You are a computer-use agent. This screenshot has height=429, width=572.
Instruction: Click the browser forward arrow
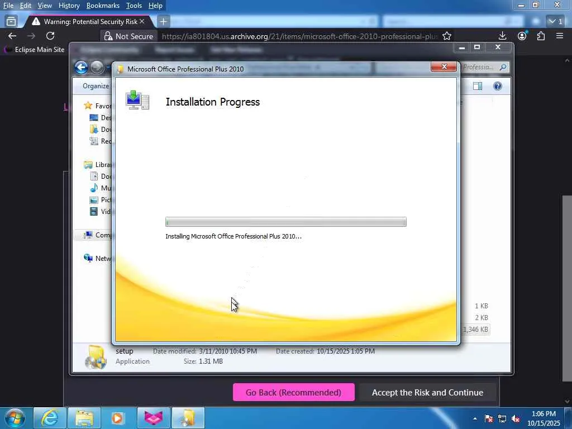31,36
